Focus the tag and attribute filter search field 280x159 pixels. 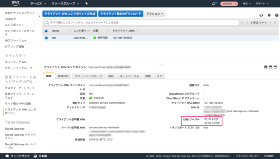(x=141, y=23)
